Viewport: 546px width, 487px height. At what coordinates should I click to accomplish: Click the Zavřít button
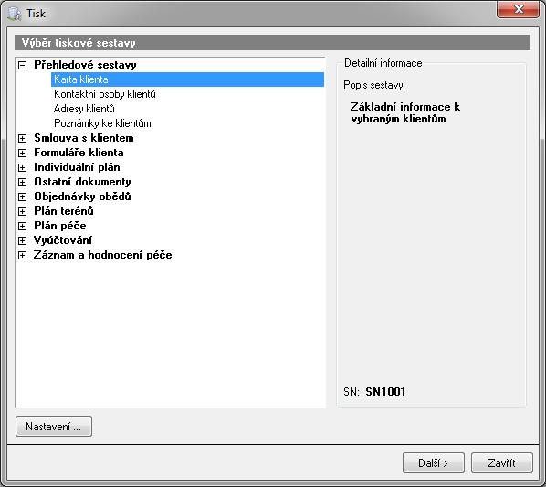(502, 463)
